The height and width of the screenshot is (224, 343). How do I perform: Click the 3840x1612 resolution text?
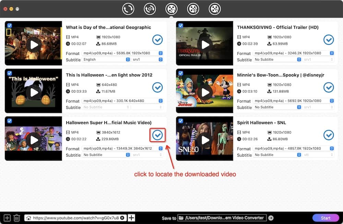[111, 133]
